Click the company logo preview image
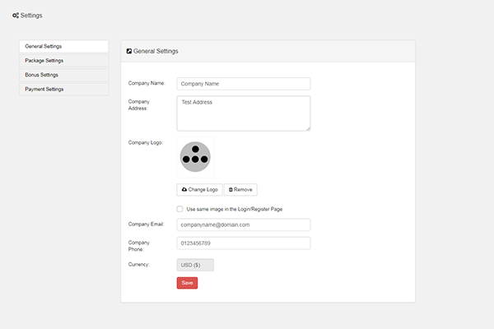The image size is (494, 329). pyautogui.click(x=195, y=156)
